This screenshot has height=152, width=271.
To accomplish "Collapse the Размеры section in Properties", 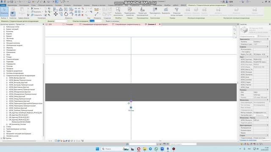I will click(268, 90).
